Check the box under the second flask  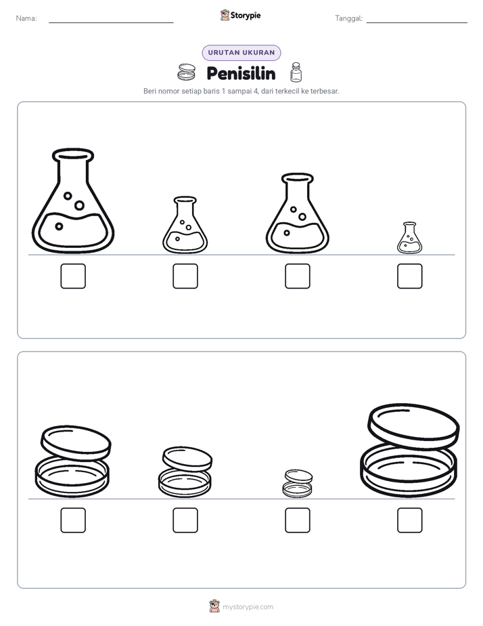pyautogui.click(x=185, y=276)
